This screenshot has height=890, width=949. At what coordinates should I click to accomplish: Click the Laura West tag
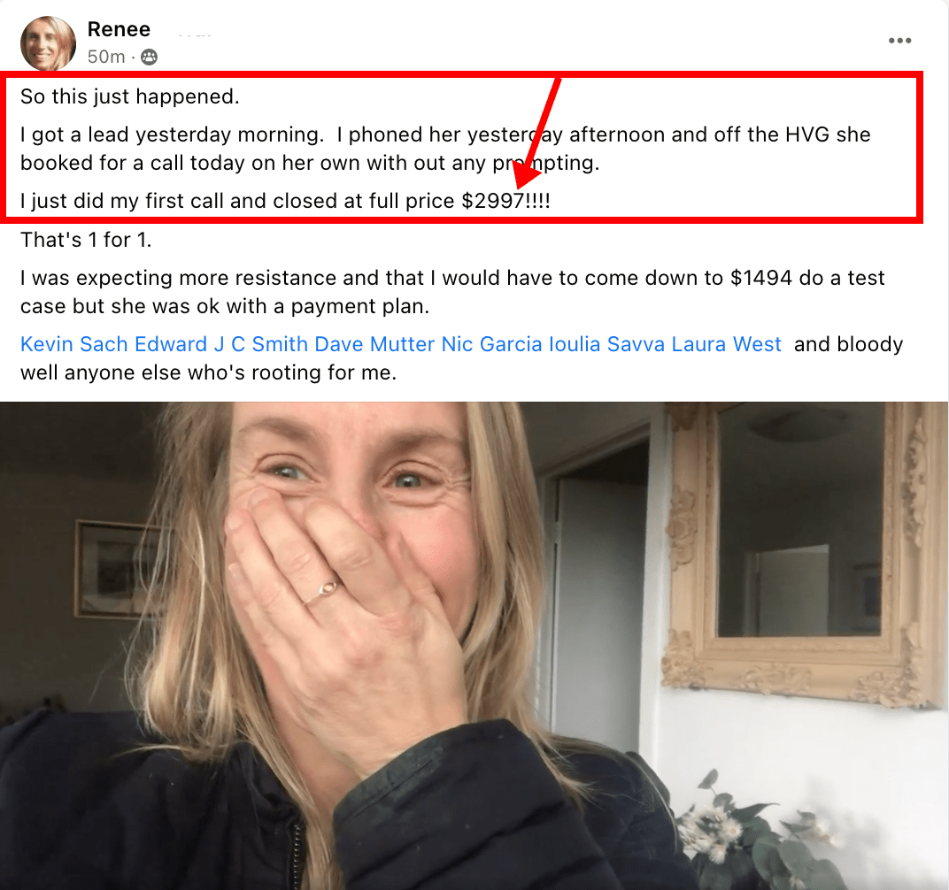pyautogui.click(x=726, y=344)
